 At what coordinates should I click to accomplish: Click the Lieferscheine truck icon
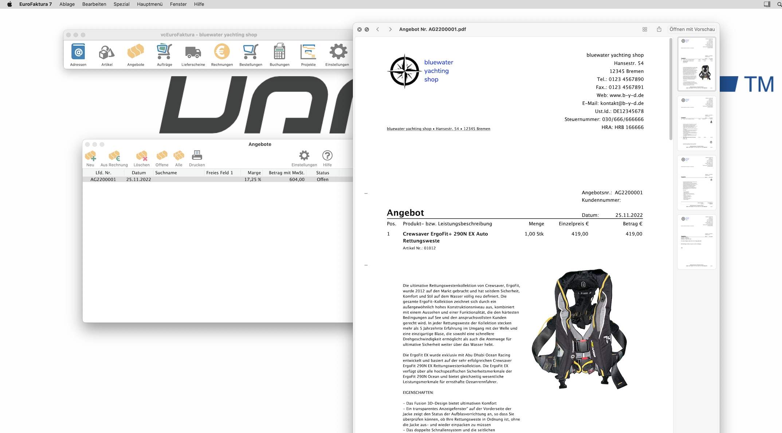coord(193,52)
